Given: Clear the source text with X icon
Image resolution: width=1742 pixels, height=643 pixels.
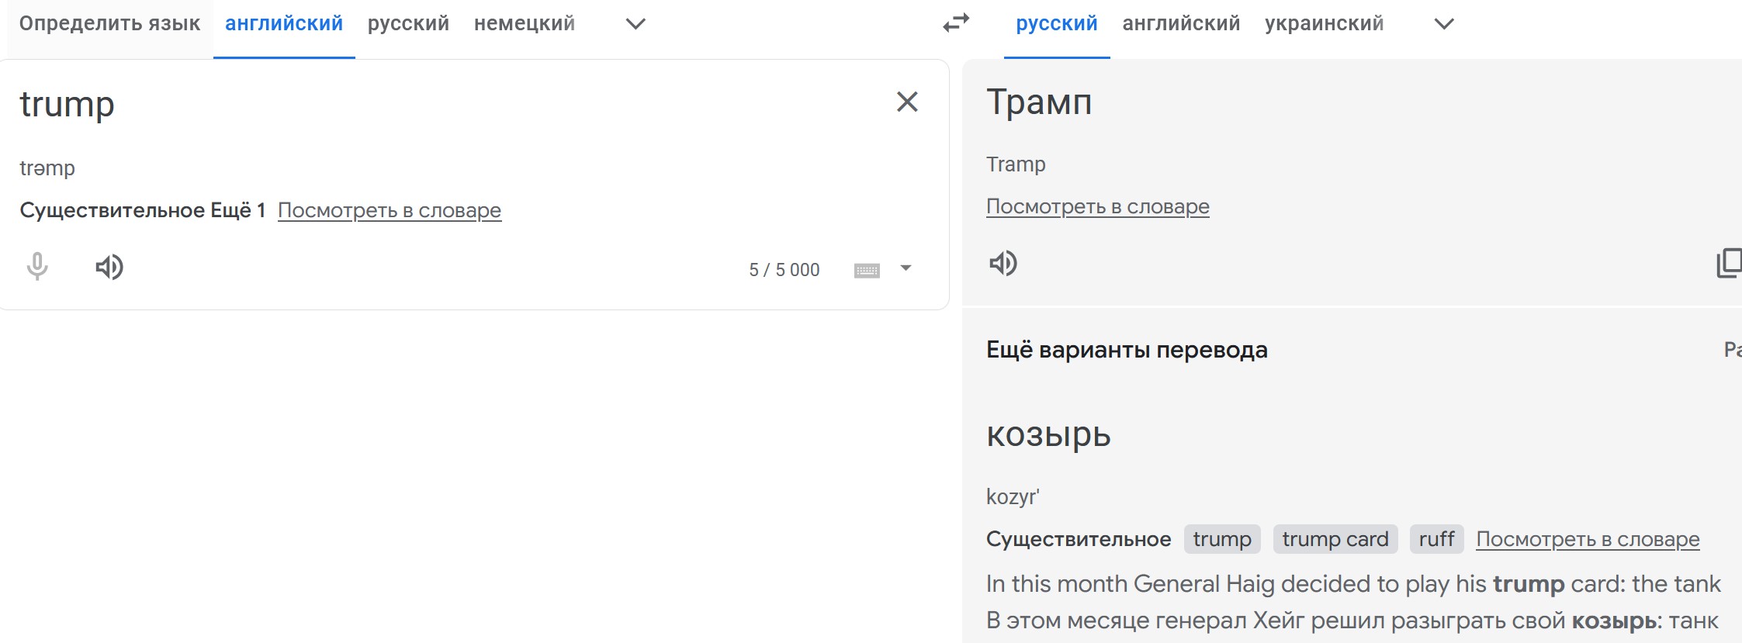Looking at the screenshot, I should pos(907,102).
